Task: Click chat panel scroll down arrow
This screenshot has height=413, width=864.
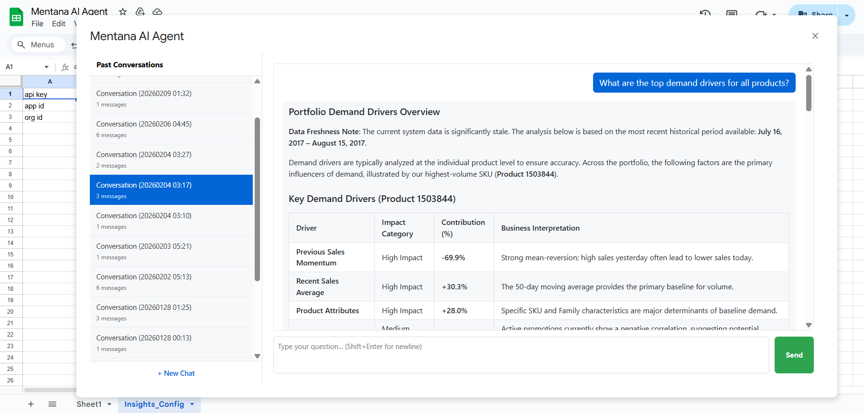Action: (809, 325)
